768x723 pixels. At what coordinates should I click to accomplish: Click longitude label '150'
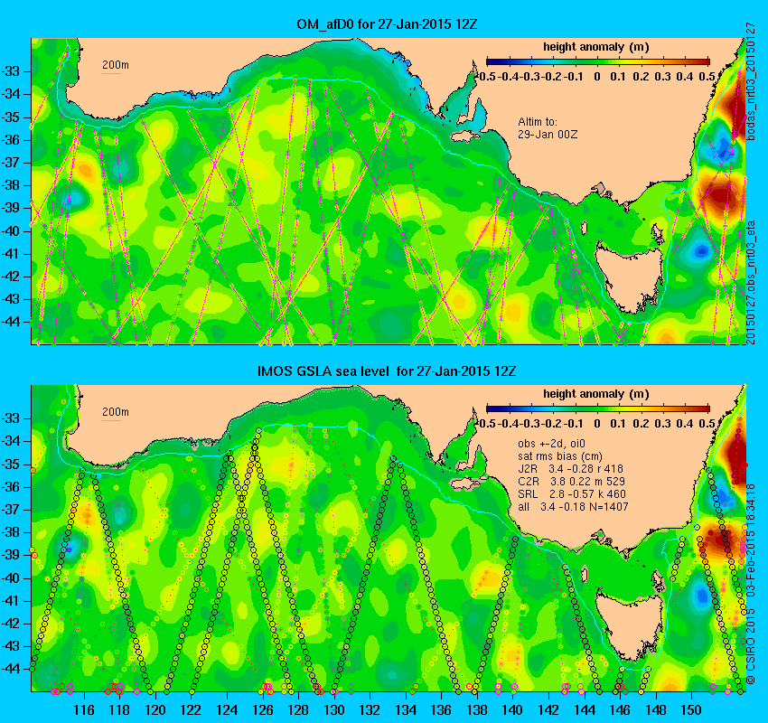(x=691, y=709)
